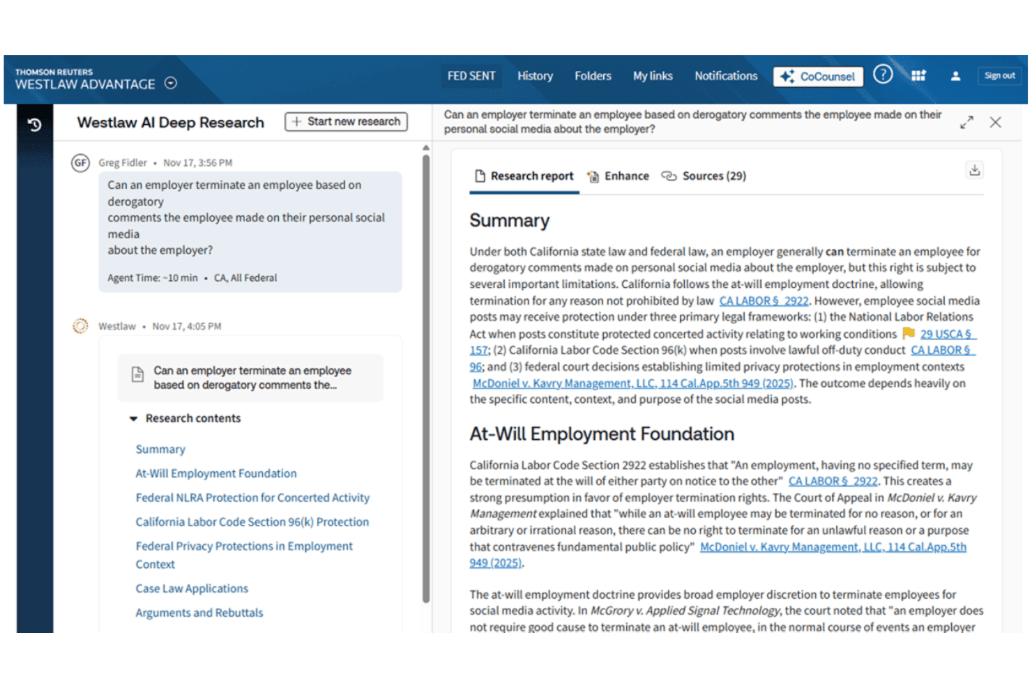Viewport: 1032px width, 688px height.
Task: Click the "CA, All Federal" jurisdiction text
Action: coord(245,278)
